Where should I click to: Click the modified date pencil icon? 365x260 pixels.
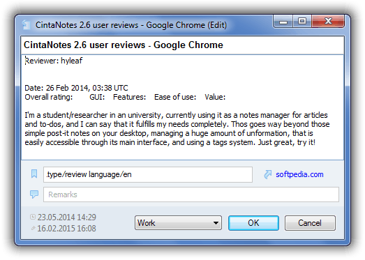[33, 229]
